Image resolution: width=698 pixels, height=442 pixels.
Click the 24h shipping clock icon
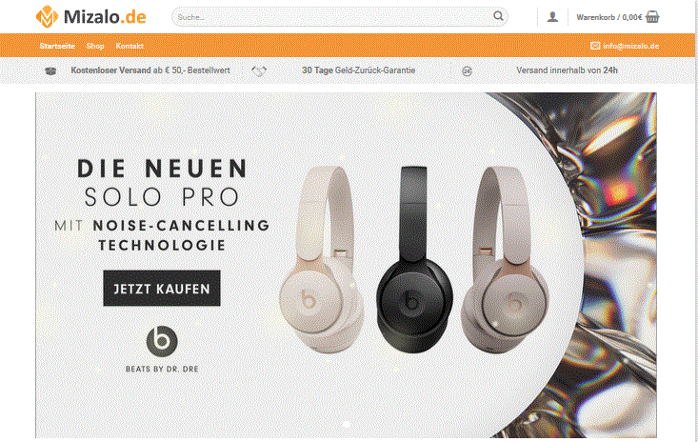click(467, 70)
